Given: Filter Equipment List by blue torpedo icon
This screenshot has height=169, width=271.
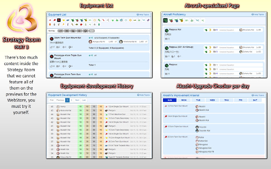Looking at the screenshot, I should click(x=68, y=20).
